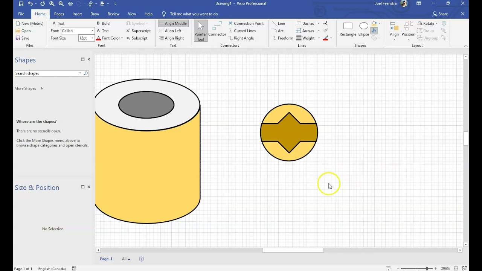This screenshot has height=271, width=482.
Task: Pick the Curved Lines connector option
Action: (242, 31)
